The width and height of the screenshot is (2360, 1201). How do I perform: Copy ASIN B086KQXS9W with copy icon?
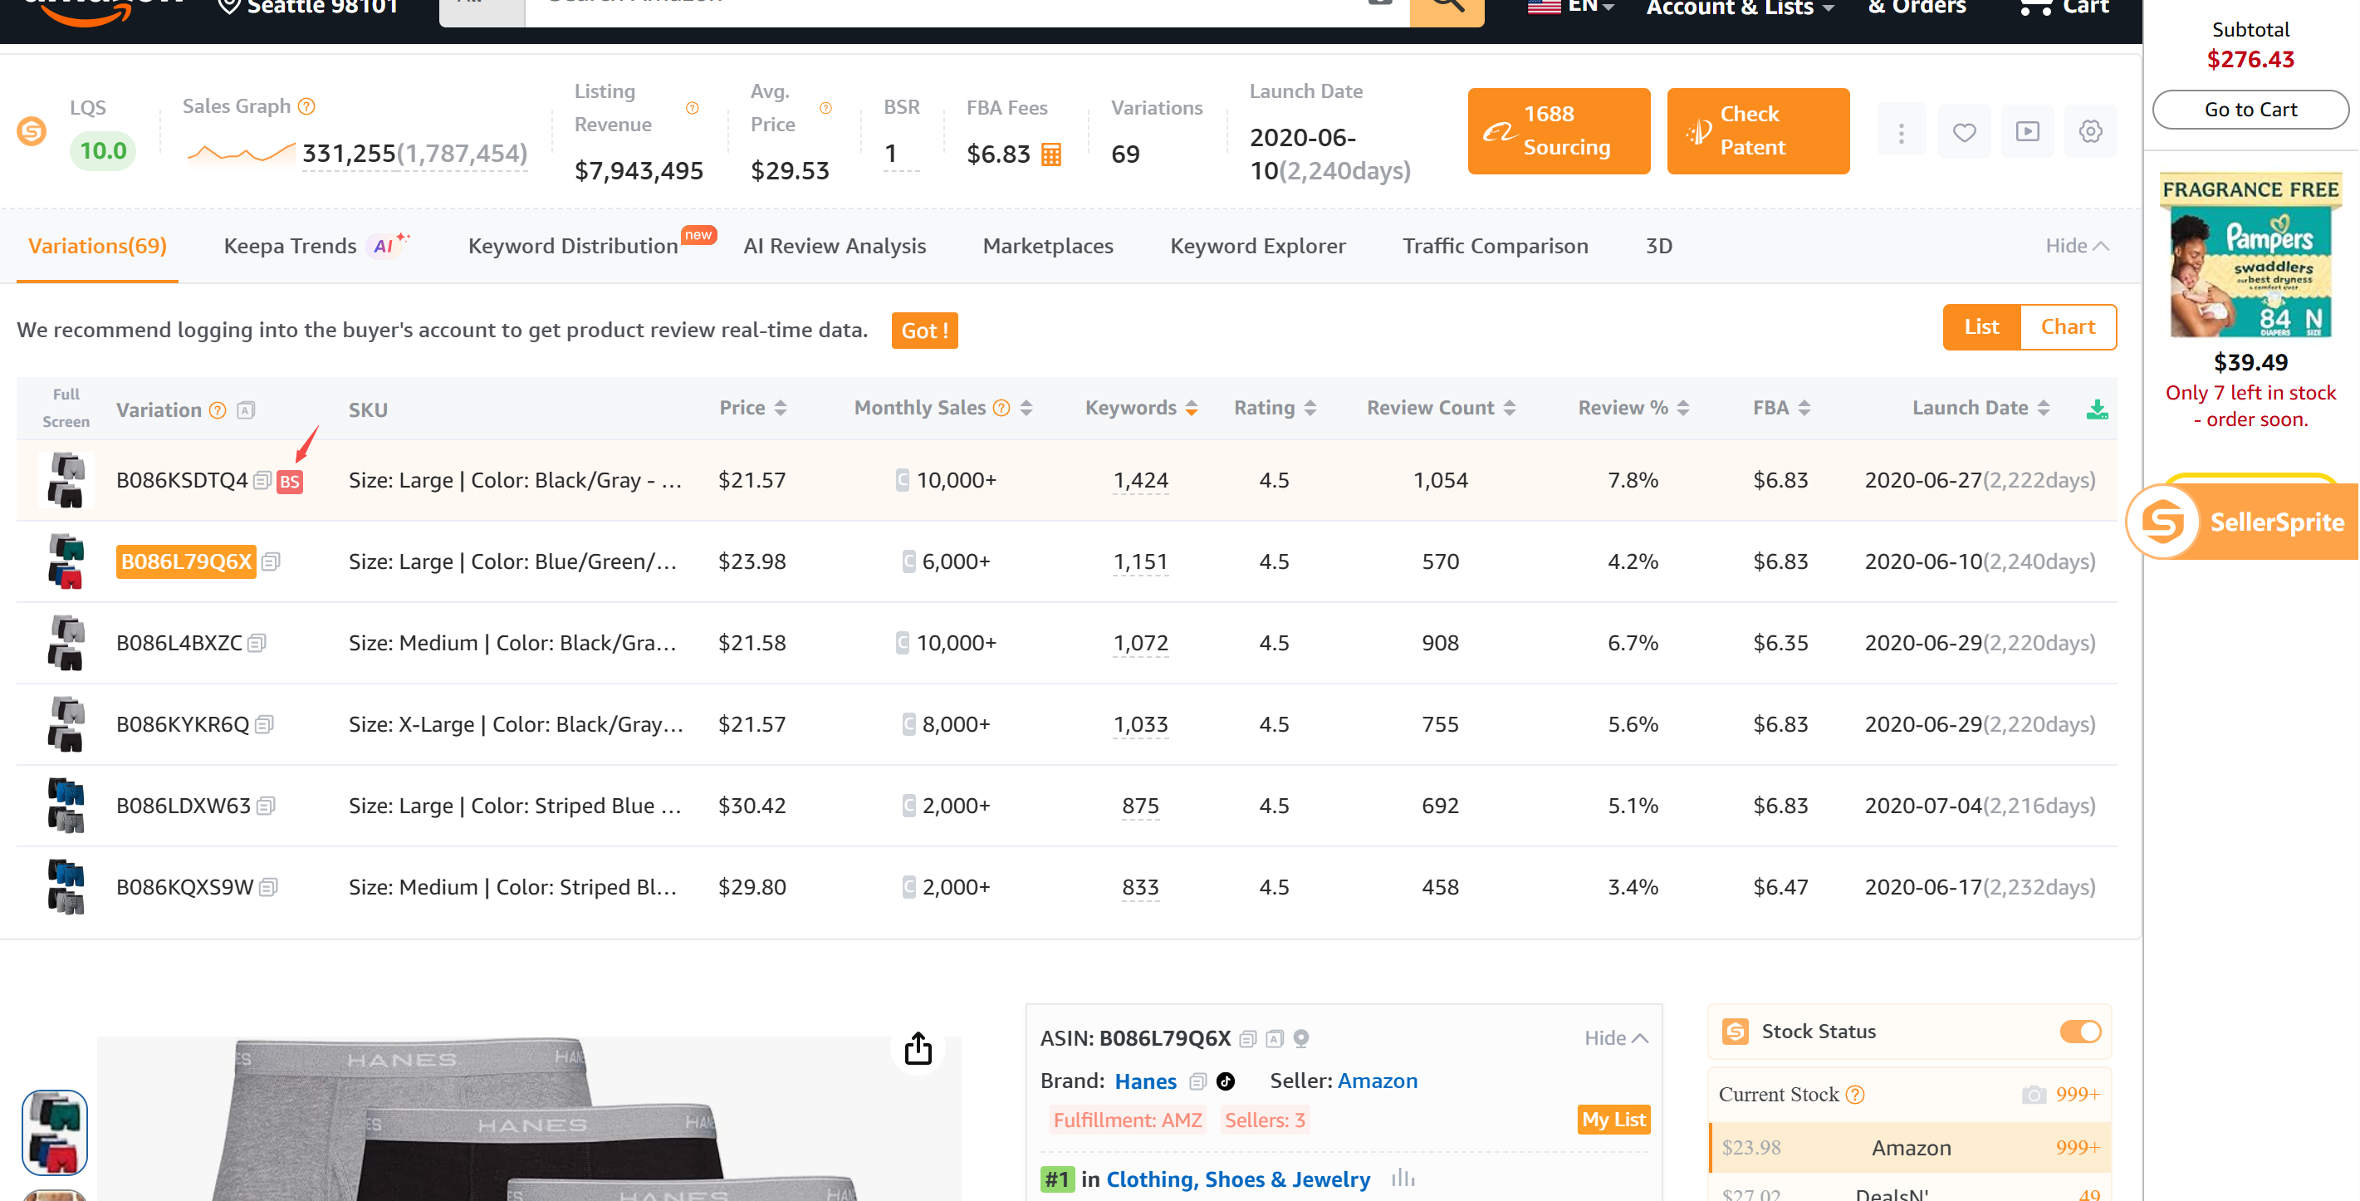pos(267,888)
